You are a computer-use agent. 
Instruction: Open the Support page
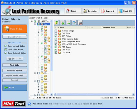tap(108, 11)
